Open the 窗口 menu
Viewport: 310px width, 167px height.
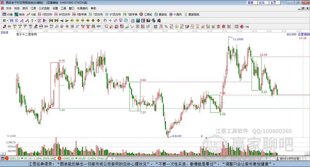[71, 8]
